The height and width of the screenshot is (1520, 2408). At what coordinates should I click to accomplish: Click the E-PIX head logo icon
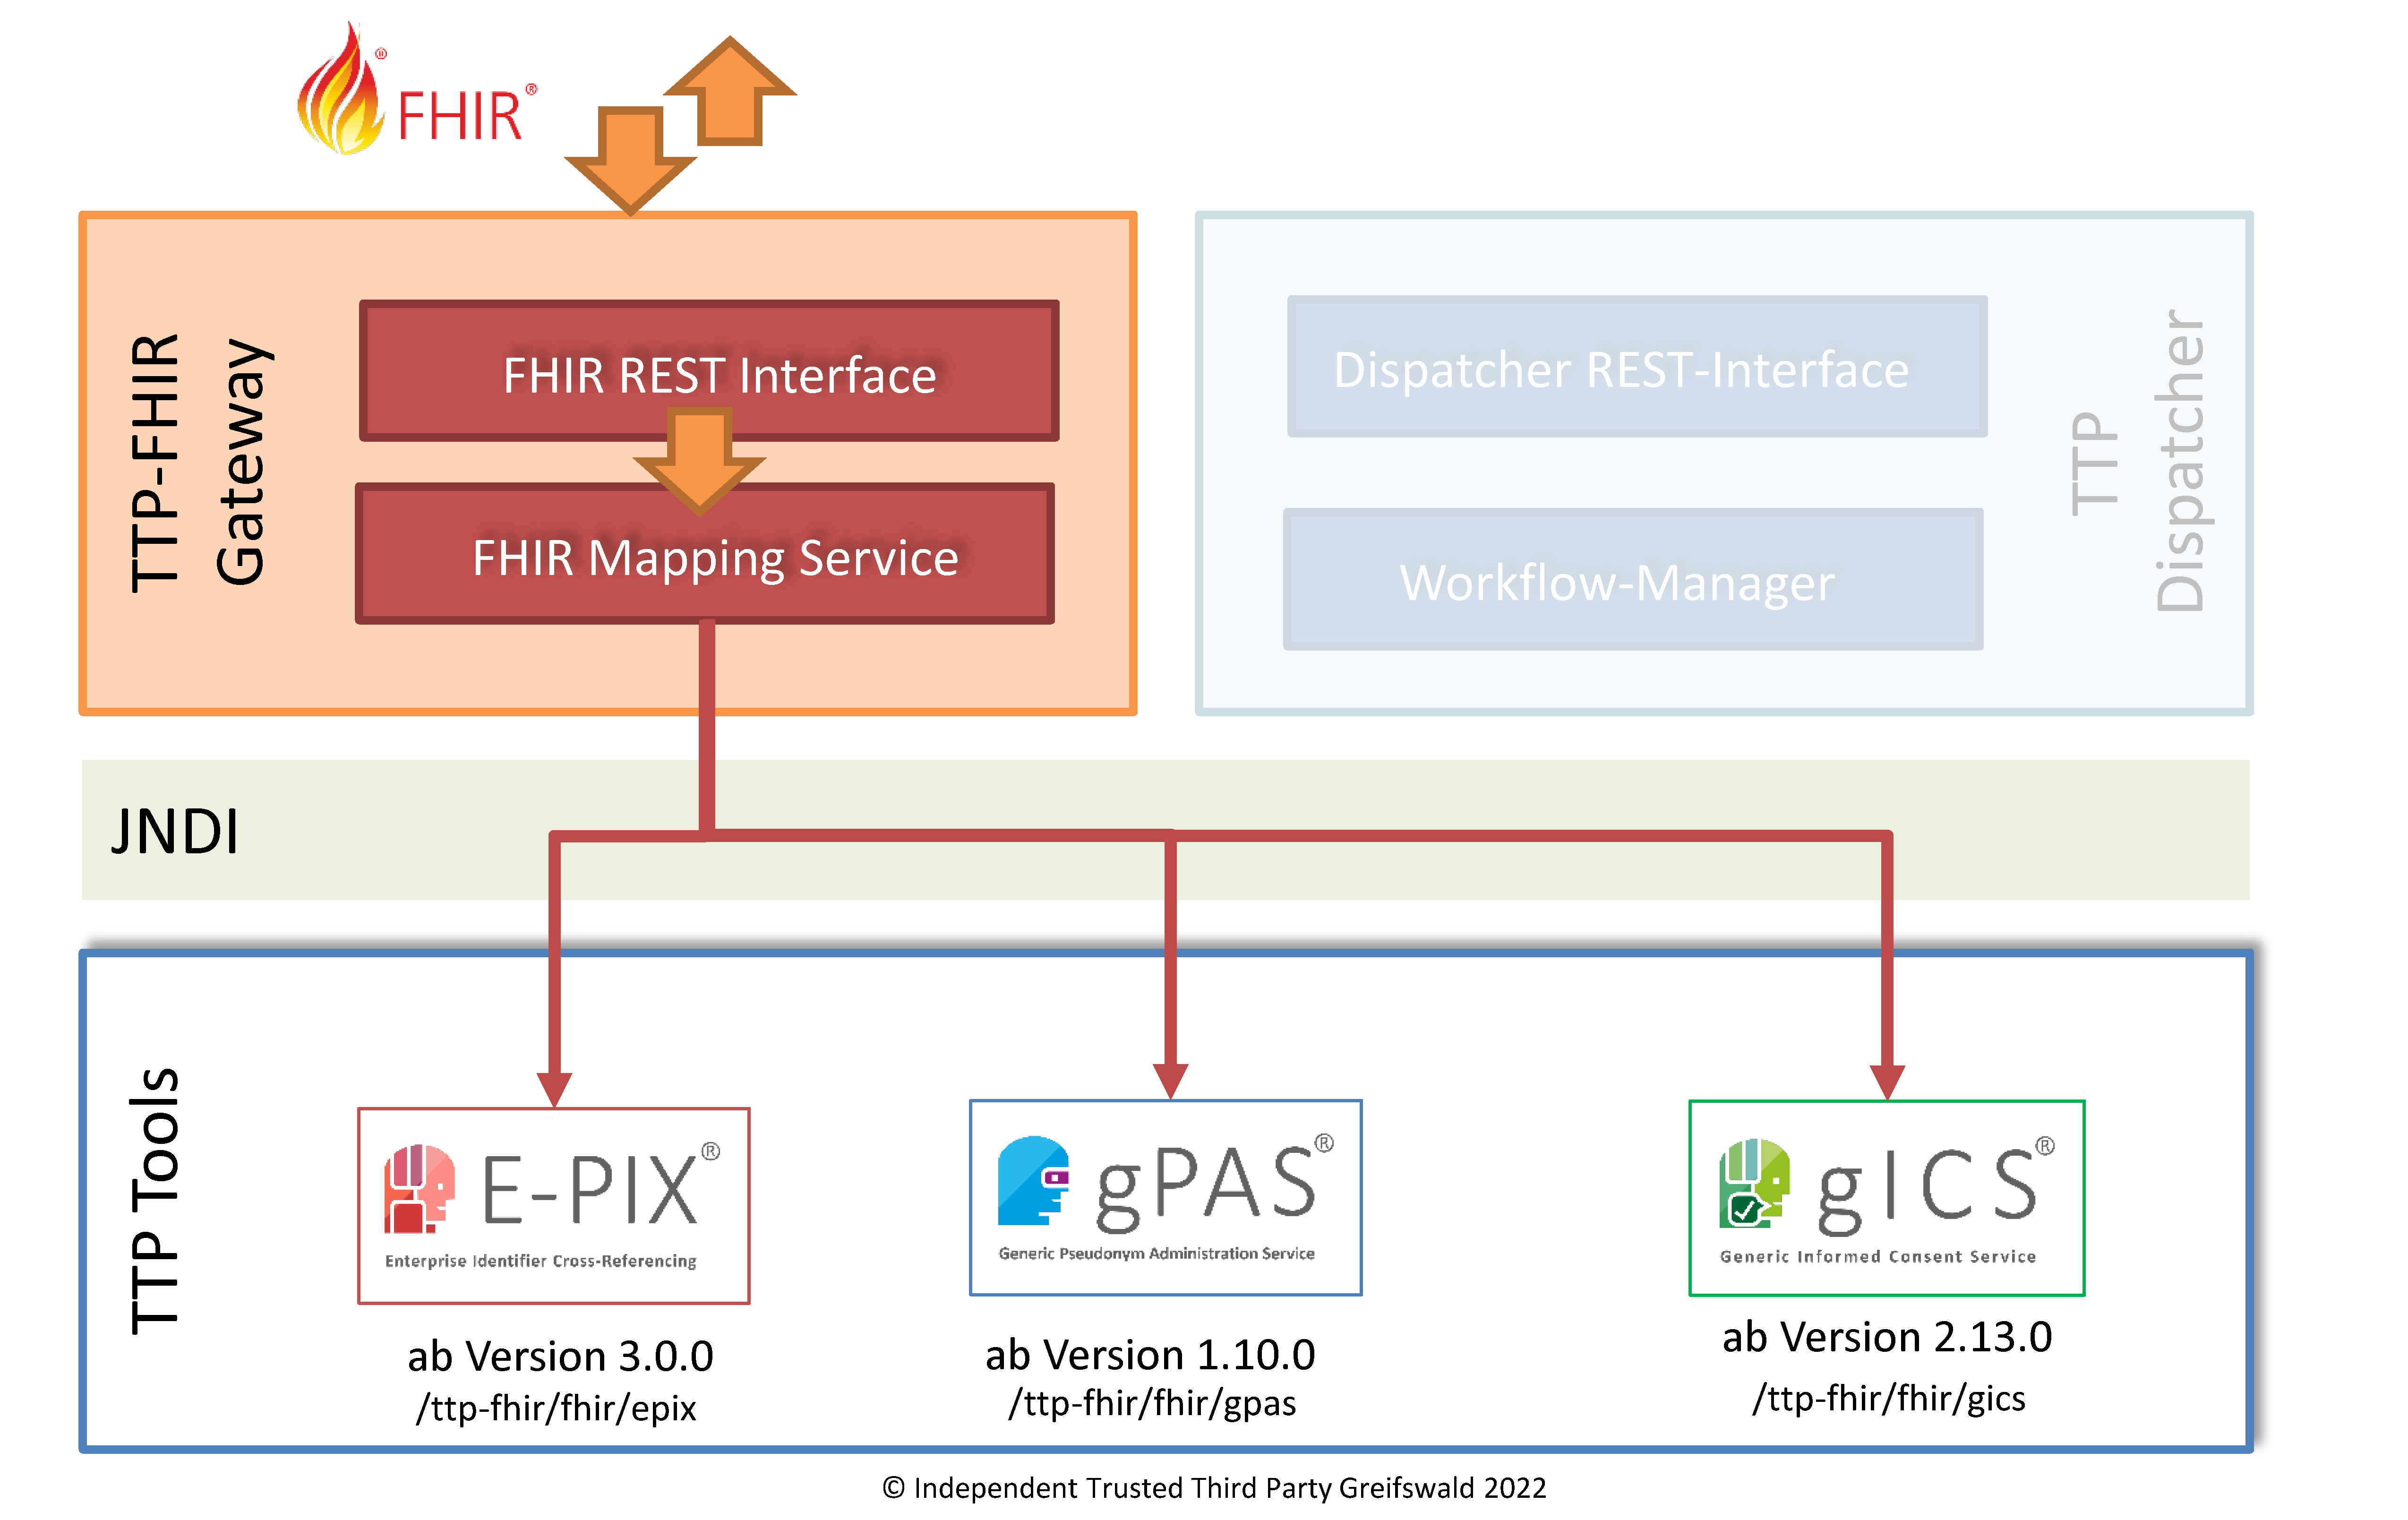(419, 1189)
